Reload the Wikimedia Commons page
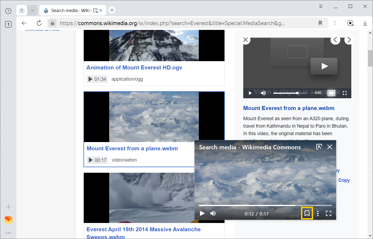 click(39, 23)
